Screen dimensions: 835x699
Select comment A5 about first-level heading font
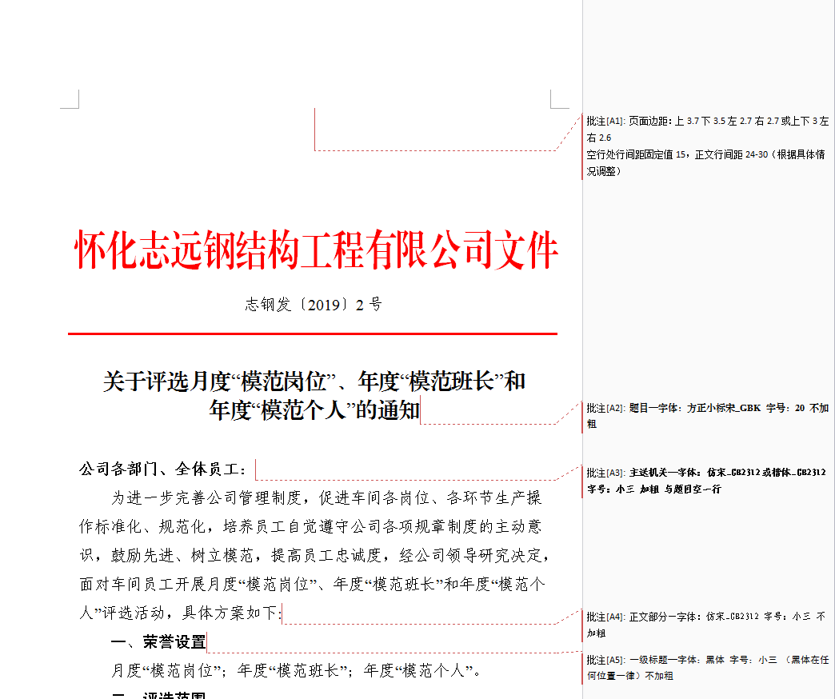(x=707, y=667)
